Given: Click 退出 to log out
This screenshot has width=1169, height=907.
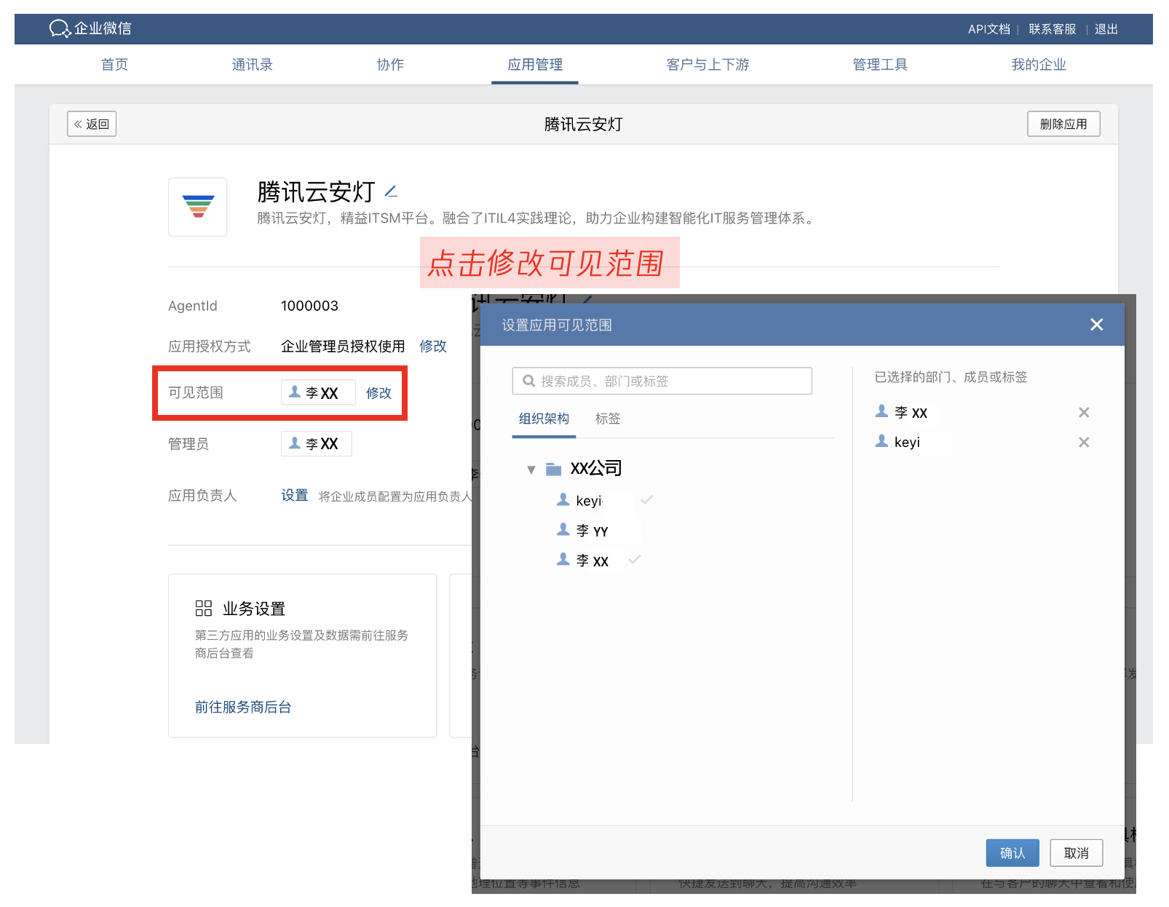Looking at the screenshot, I should click(x=1106, y=29).
